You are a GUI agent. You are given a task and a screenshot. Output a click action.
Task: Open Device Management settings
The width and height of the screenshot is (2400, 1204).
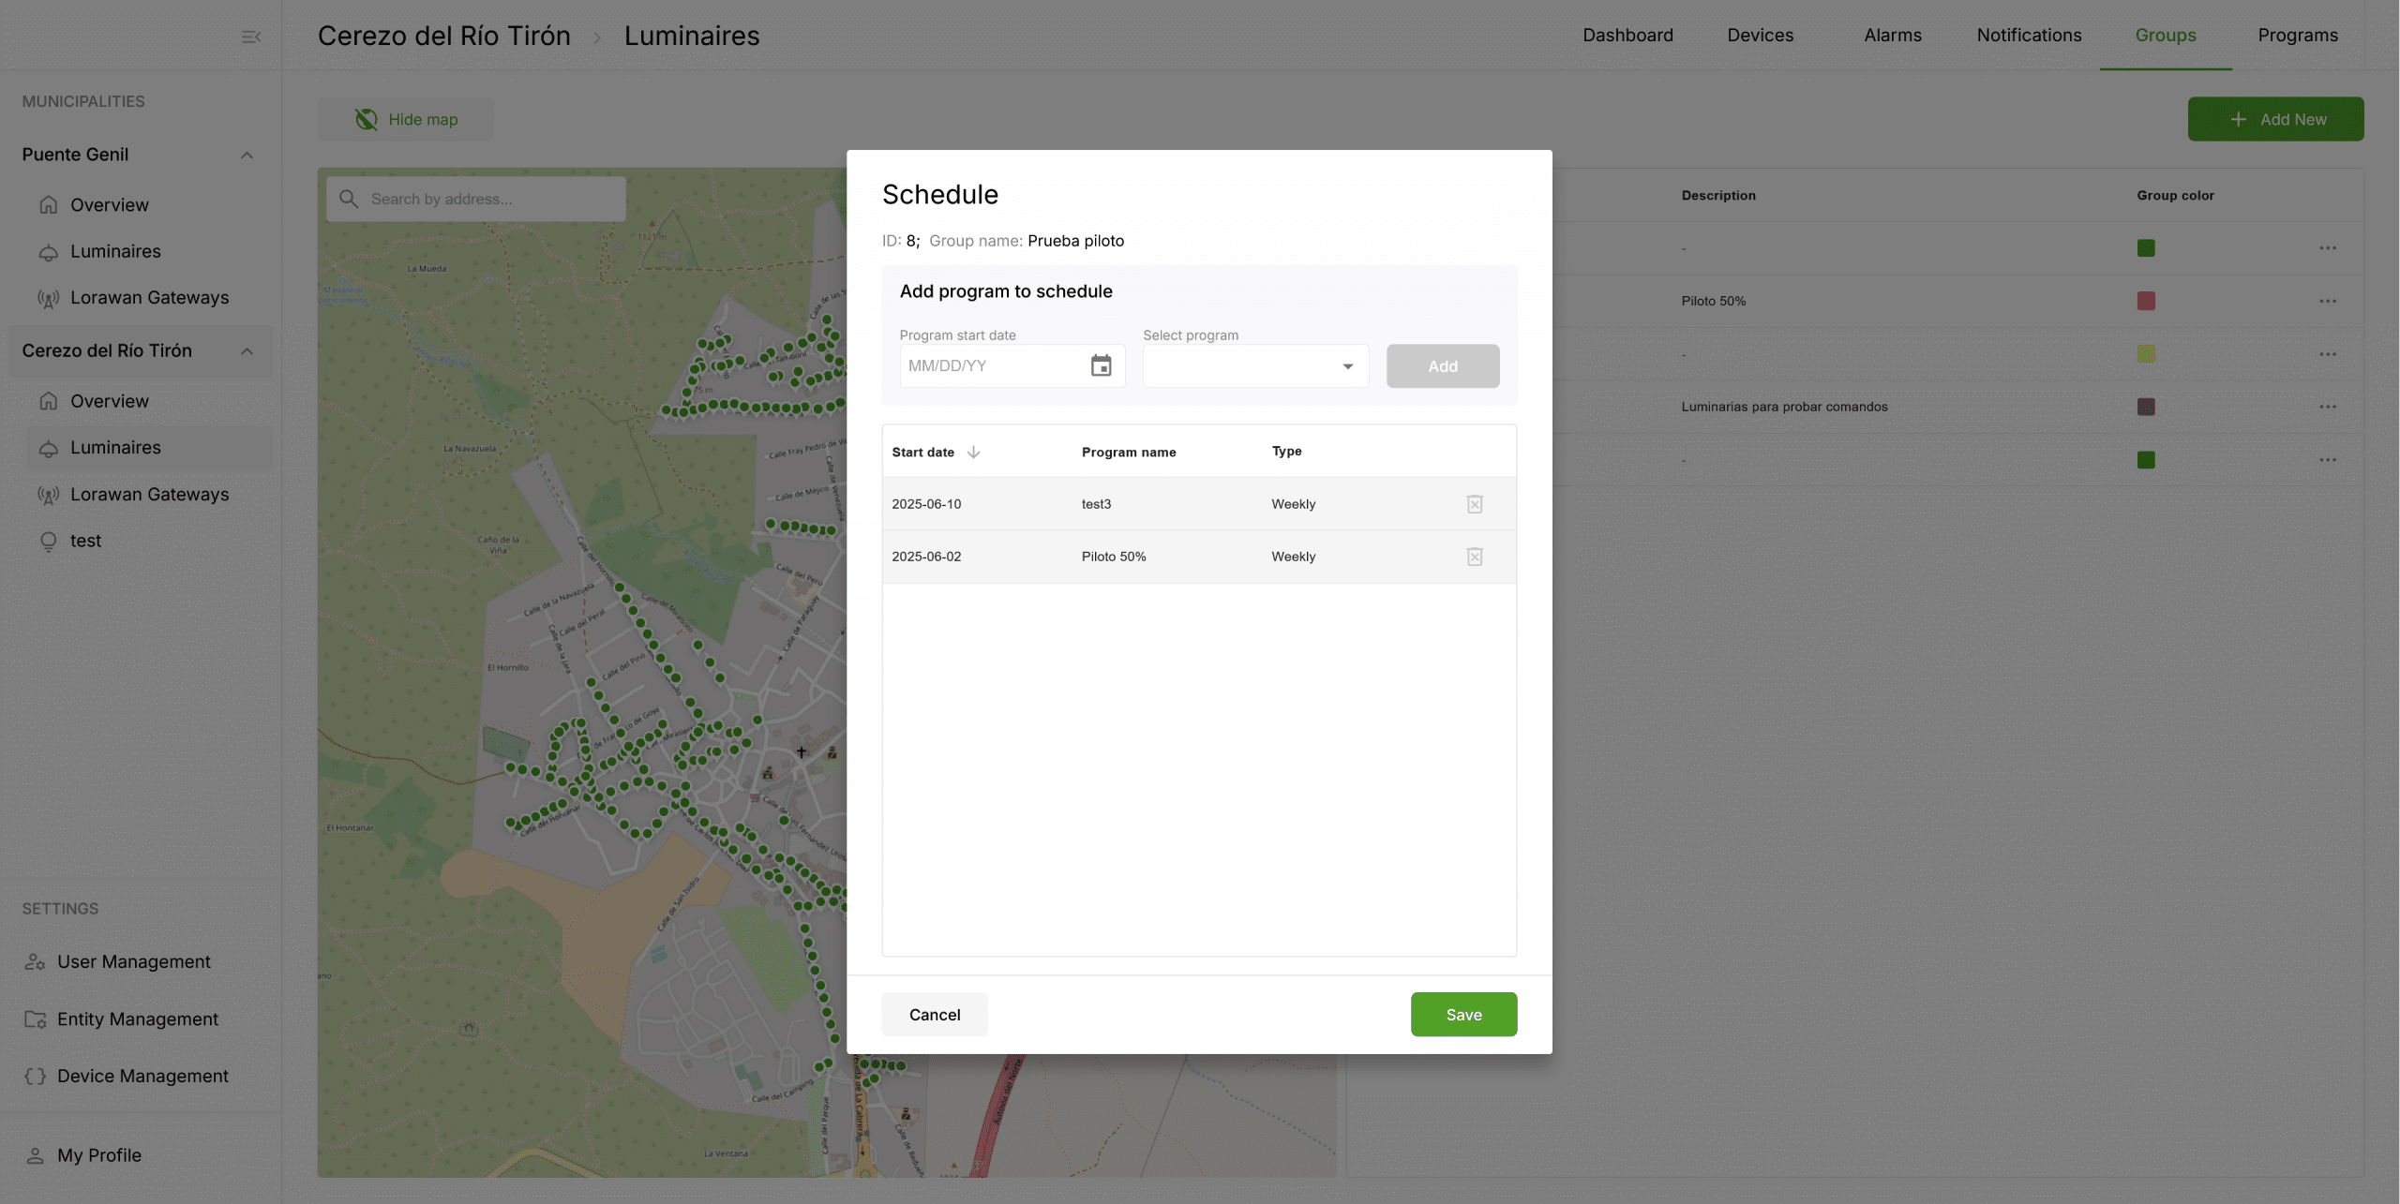pos(142,1076)
